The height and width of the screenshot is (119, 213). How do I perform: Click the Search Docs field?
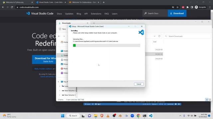(x=155, y=13)
